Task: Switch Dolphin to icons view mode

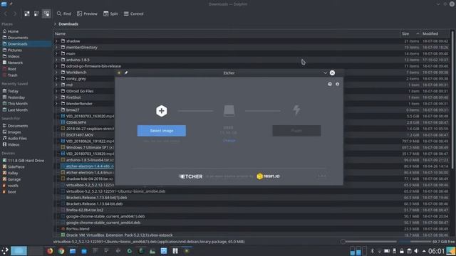Action: point(27,14)
